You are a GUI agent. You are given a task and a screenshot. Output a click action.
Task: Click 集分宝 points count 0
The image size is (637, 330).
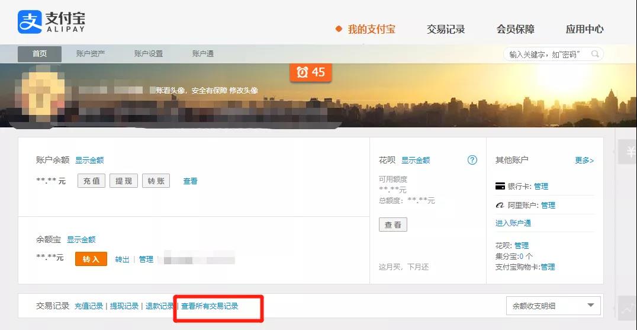coord(522,257)
